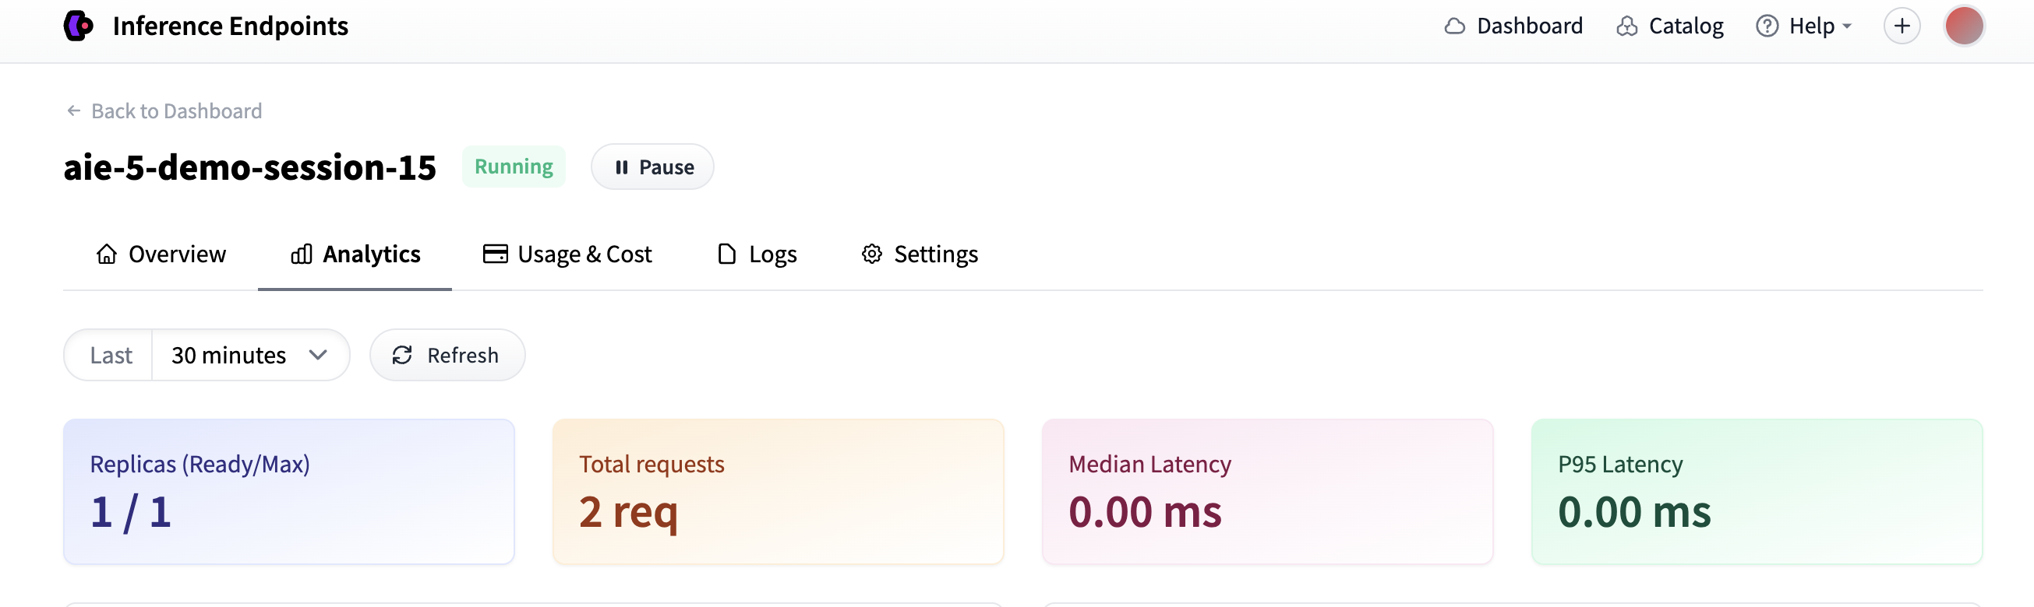The height and width of the screenshot is (607, 2034).
Task: Click the Inference Endpoints logo icon
Action: (78, 26)
